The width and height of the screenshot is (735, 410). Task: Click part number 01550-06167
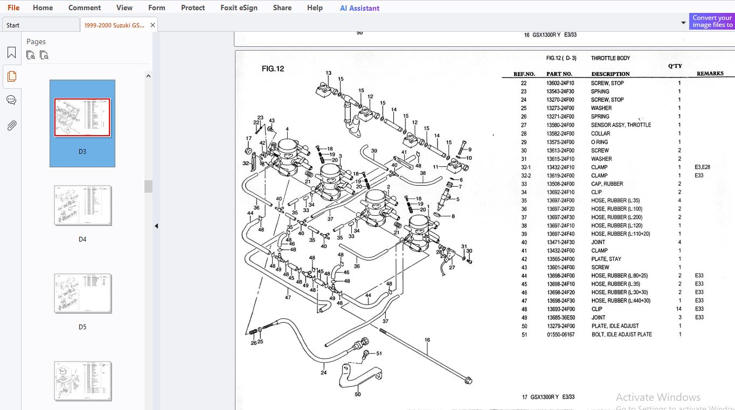[560, 334]
